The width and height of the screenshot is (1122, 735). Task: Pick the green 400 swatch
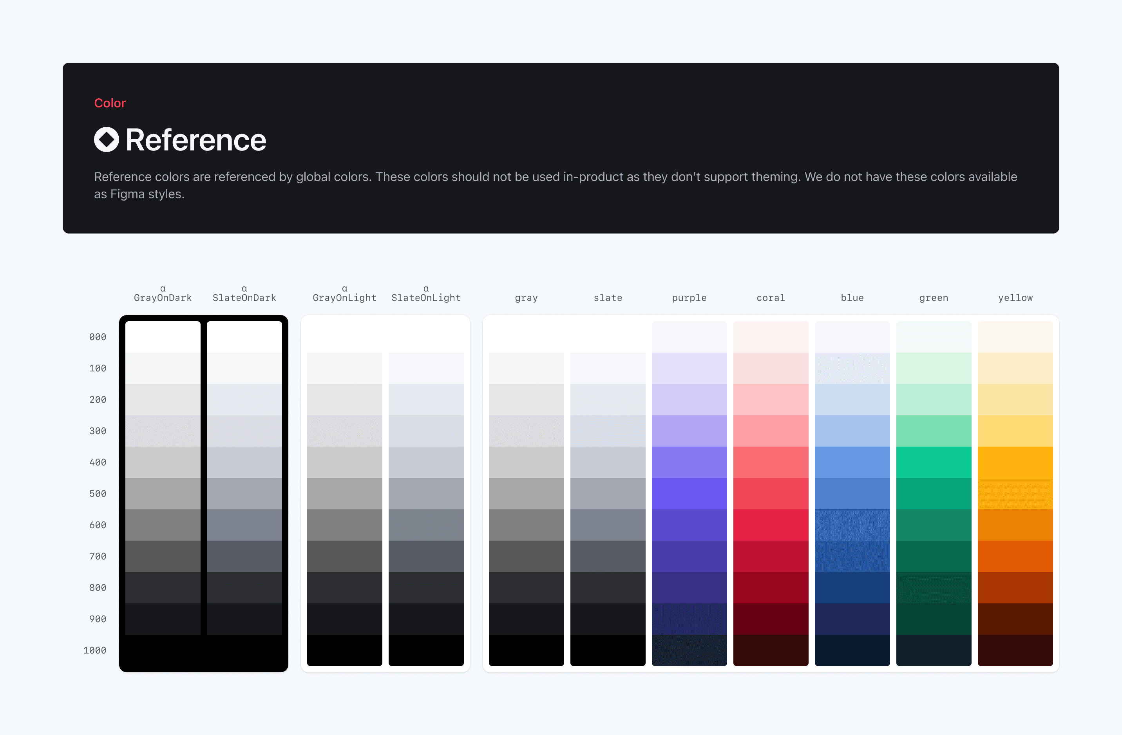(x=934, y=462)
